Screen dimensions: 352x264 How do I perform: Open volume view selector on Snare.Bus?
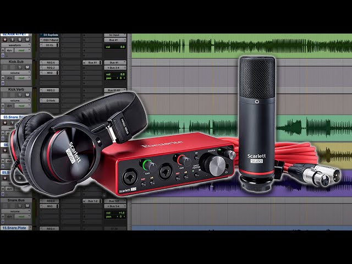click(16, 211)
